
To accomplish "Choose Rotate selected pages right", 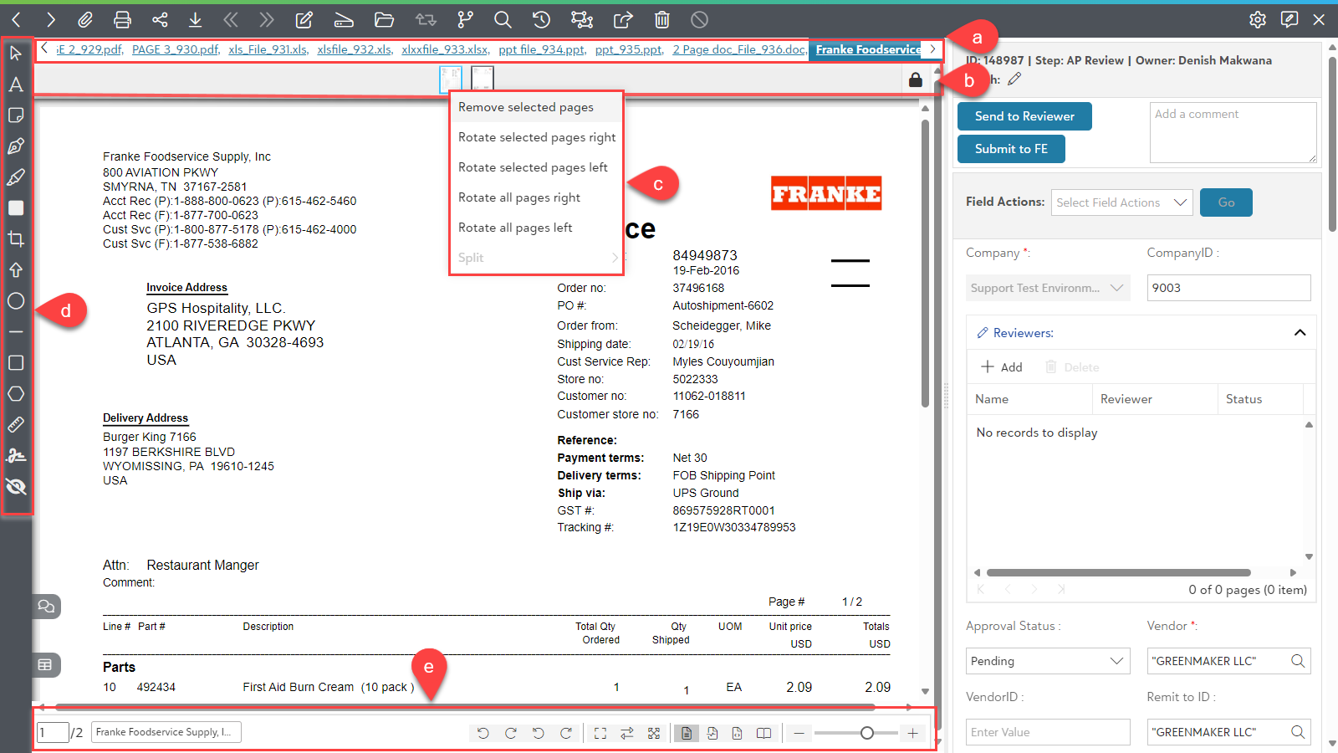I will pos(537,137).
